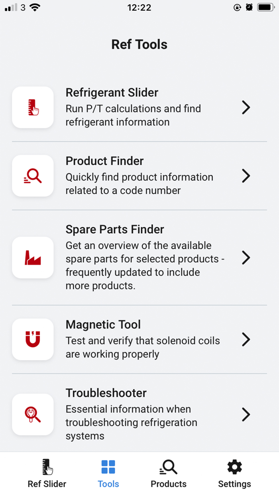Image resolution: width=279 pixels, height=496 pixels.
Task: Select the Product Finder magnifier icon
Action: click(x=33, y=176)
